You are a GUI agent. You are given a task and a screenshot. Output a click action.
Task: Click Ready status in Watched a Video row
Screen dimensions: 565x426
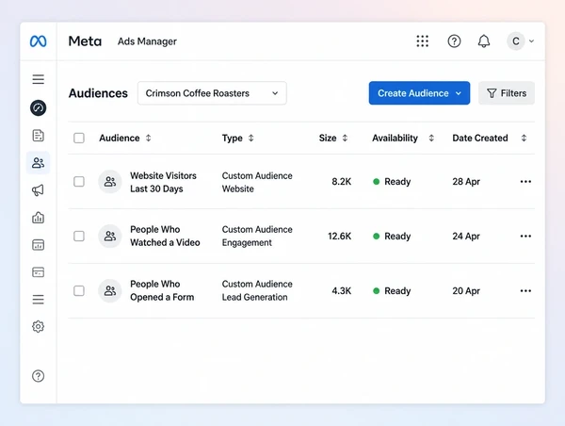[392, 236]
